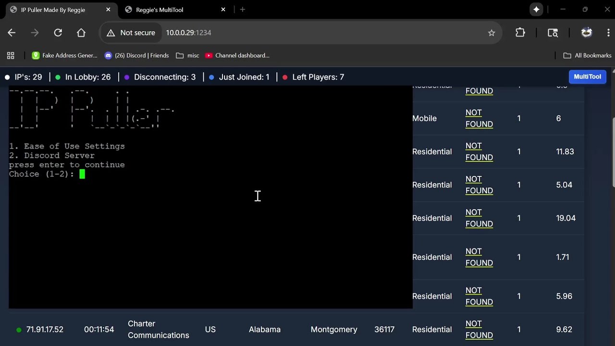615x346 pixels.
Task: Click NOT FOUND link in the 1.71 row
Action: click(x=479, y=257)
